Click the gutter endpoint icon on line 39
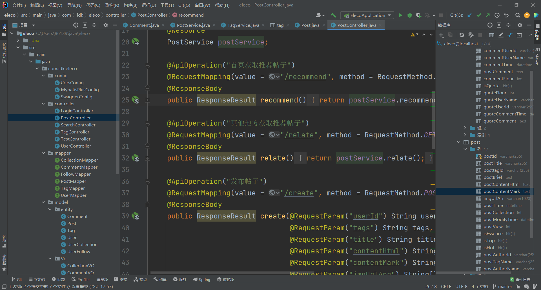Viewport: 541px width, 290px height. coord(136,216)
